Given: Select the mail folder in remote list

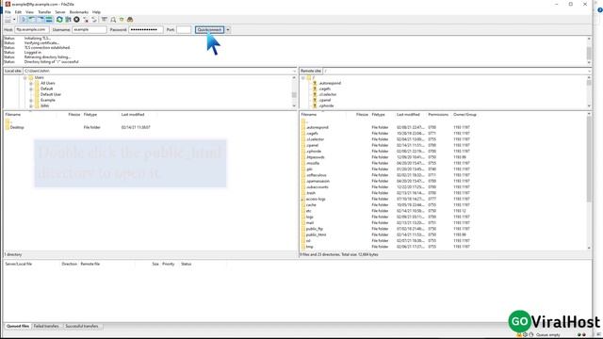Looking at the screenshot, I should 310,223.
